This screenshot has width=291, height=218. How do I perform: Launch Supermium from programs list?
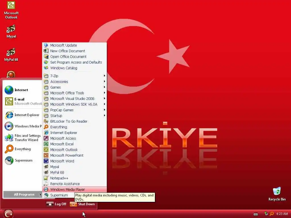[x=59, y=195]
